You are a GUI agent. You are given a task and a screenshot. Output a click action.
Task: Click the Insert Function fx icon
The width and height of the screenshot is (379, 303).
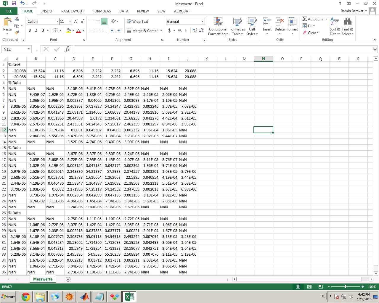click(67, 49)
